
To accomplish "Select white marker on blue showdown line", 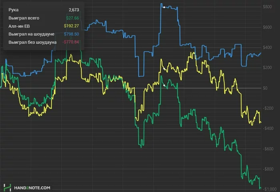I will click(164, 7).
